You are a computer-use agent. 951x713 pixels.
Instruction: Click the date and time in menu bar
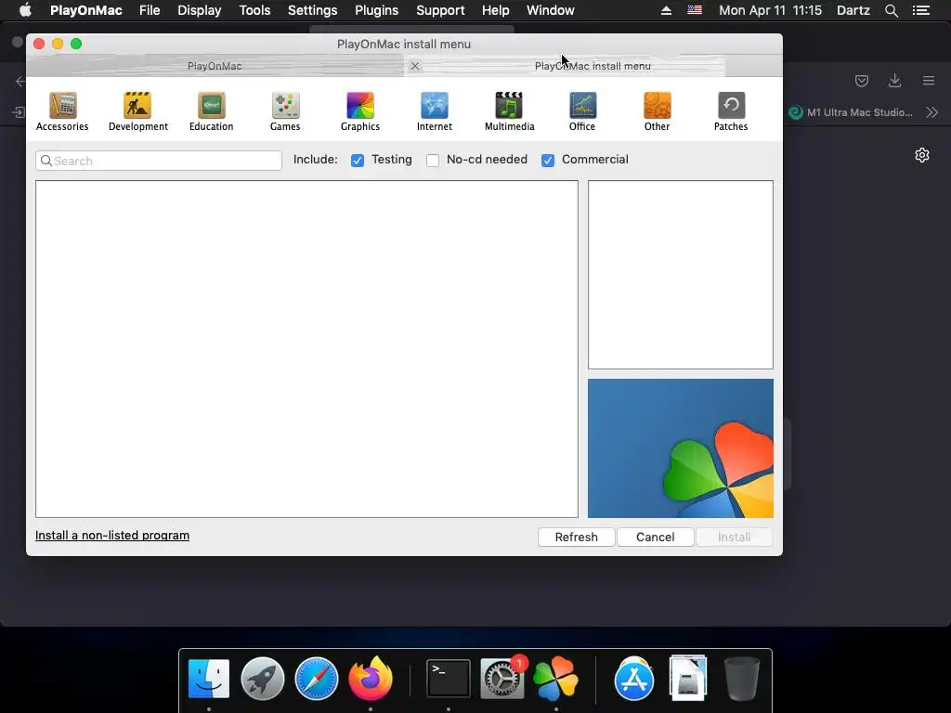(770, 10)
